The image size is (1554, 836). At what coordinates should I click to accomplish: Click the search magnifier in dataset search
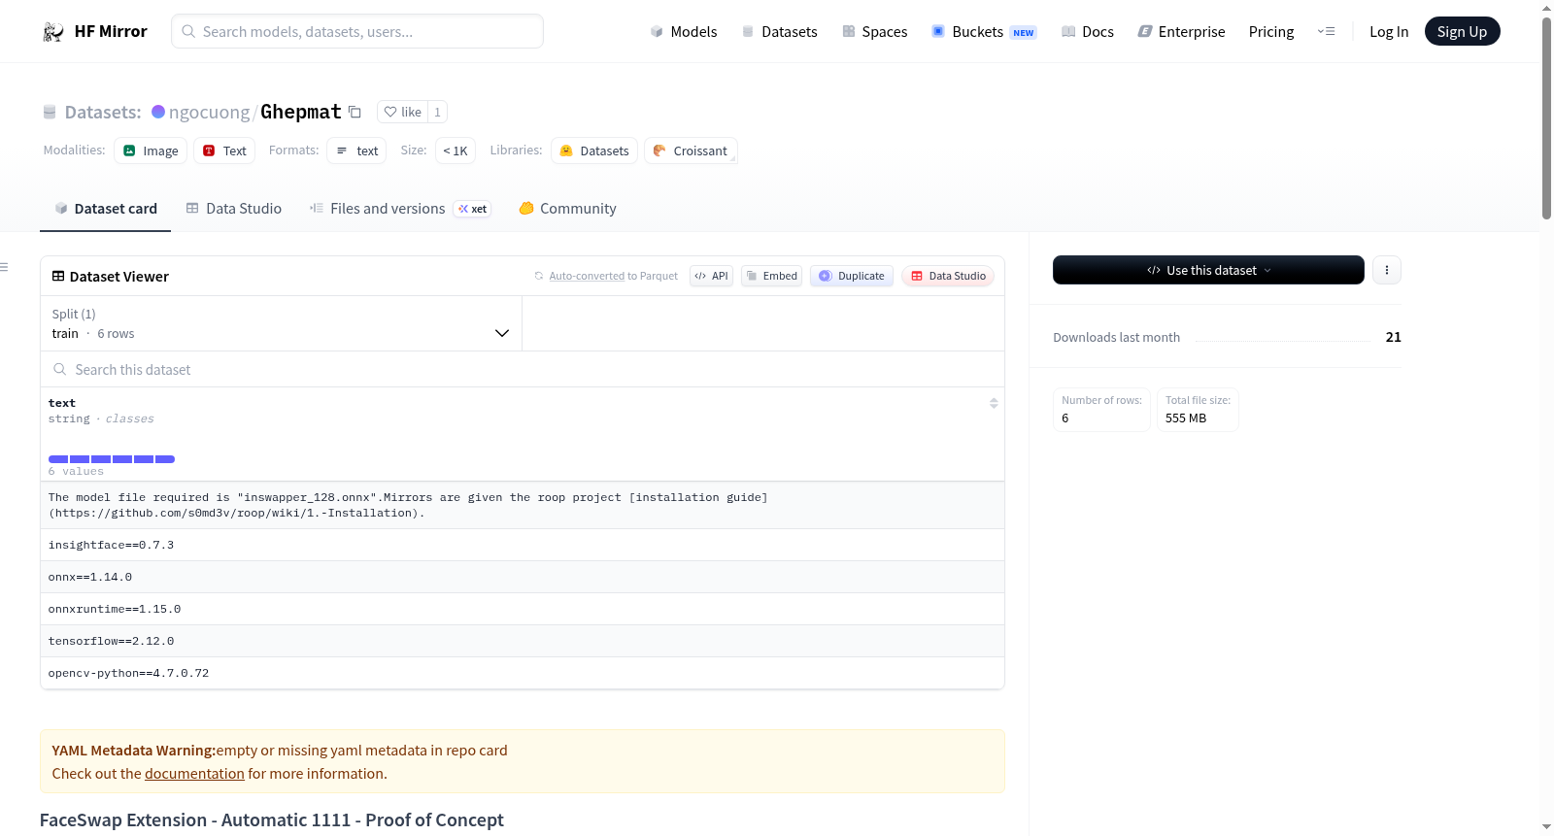click(x=60, y=369)
